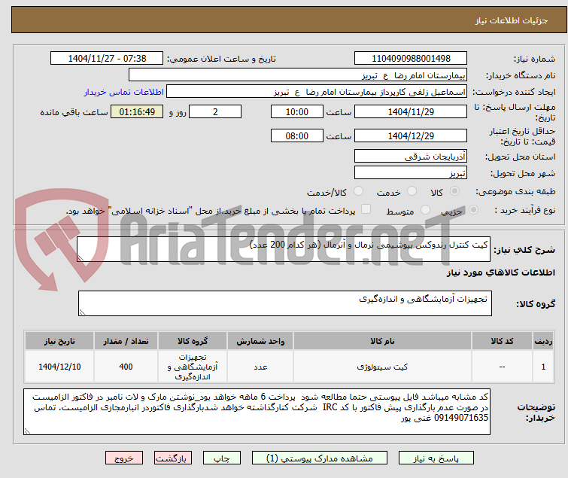Click row number 1 cell
Image resolution: width=568 pixels, height=478 pixels.
point(543,367)
